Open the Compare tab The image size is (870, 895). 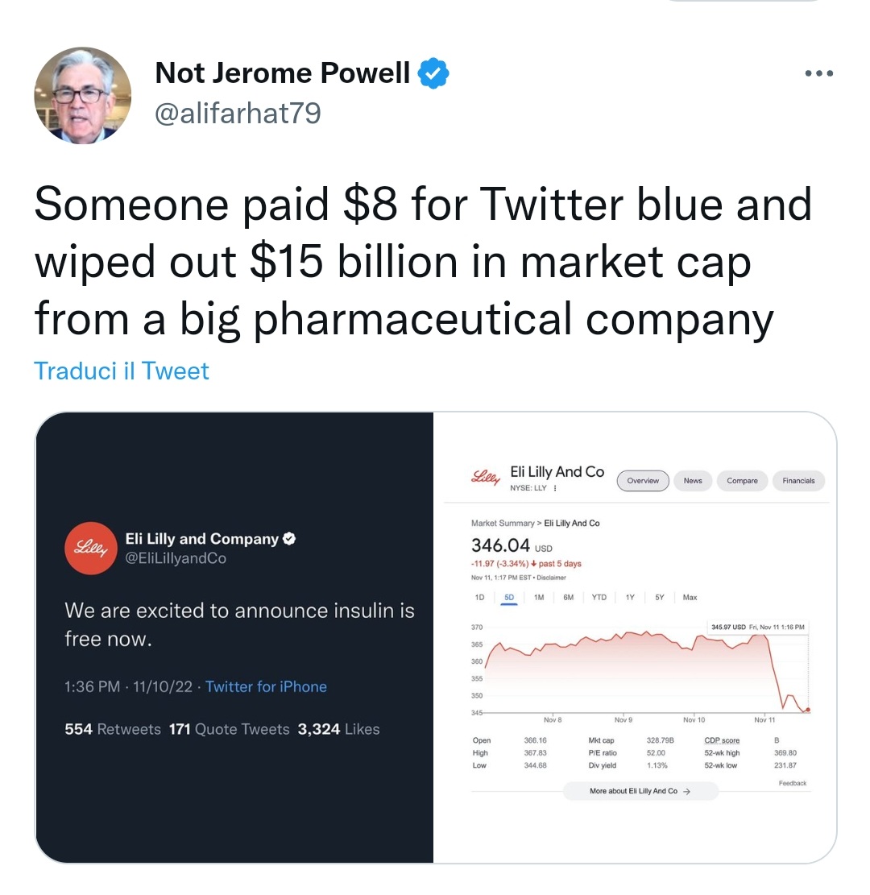(x=742, y=481)
